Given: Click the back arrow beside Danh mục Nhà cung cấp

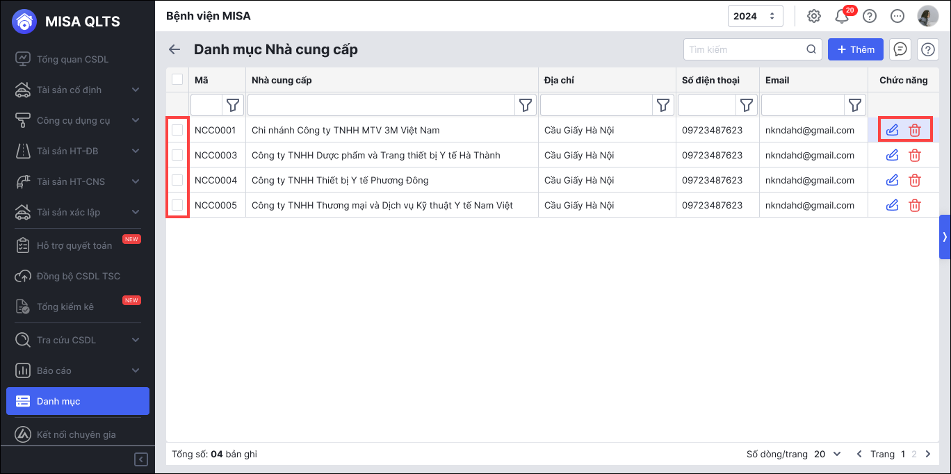Looking at the screenshot, I should coord(174,49).
